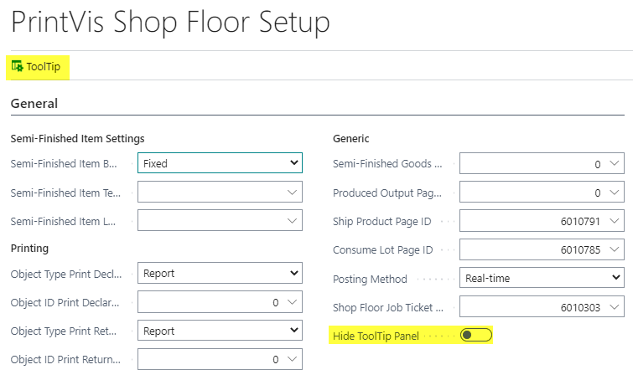Screen dimensions: 633x380
Task: Click the Consume Lot Page ID label
Action: (382, 249)
